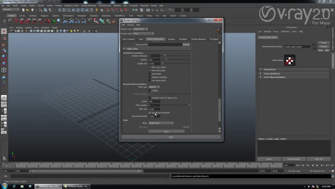This screenshot has width=335, height=189.
Task: Click the clapperboard render icon on the shelf
Action: pos(10,20)
